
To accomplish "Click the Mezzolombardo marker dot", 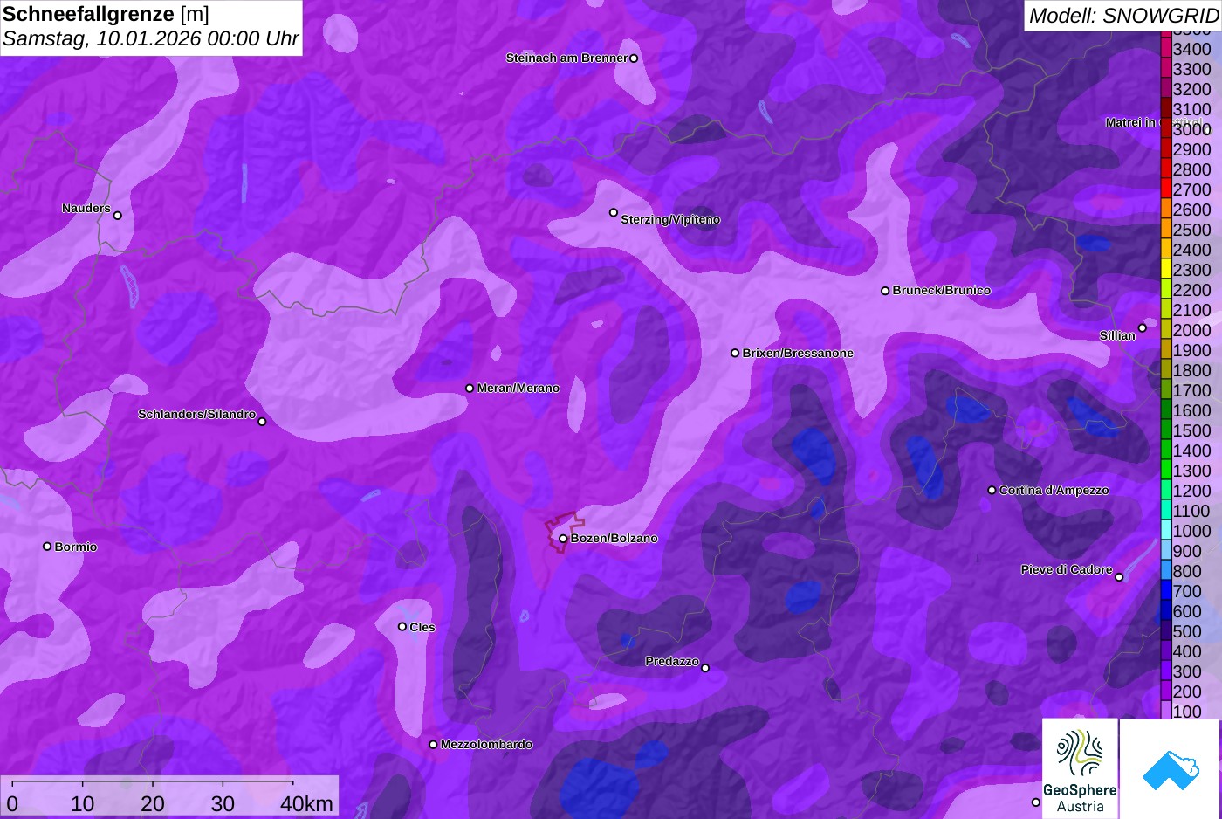I will click(433, 745).
